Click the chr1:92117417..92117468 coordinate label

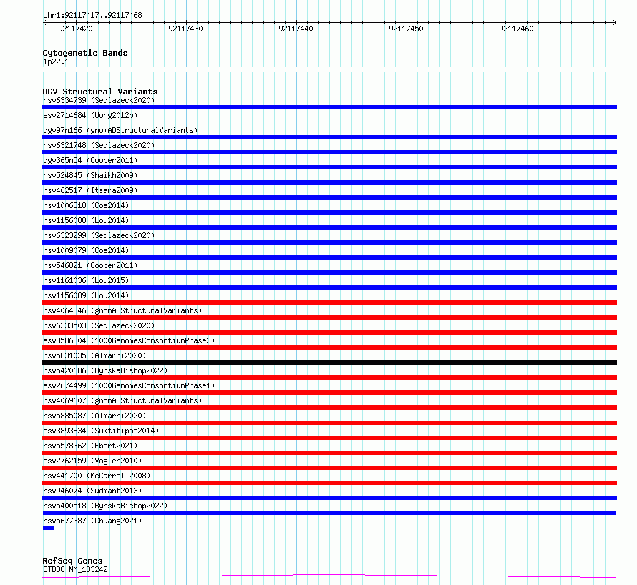click(x=92, y=16)
